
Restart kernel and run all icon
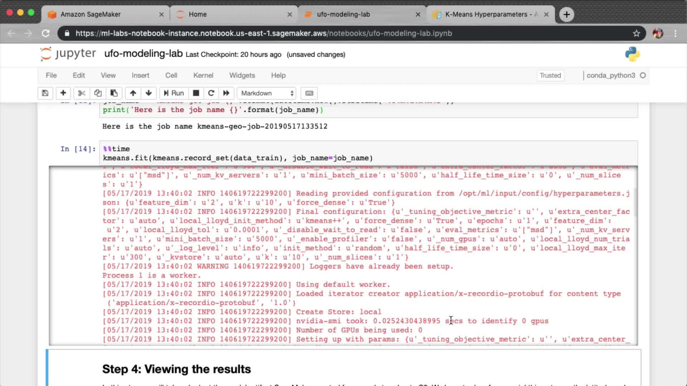point(226,93)
